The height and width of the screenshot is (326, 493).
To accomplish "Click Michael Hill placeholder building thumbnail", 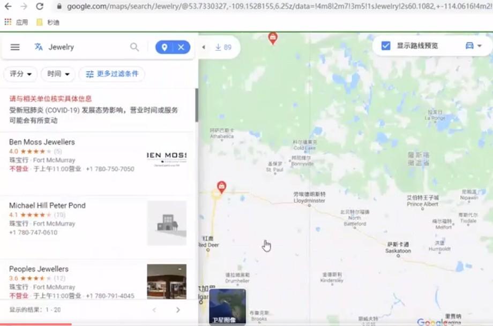I will [167, 223].
